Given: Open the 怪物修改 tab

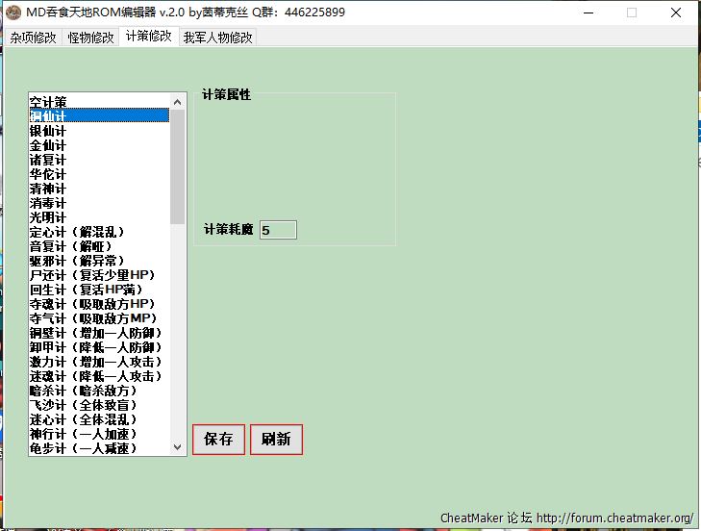Looking at the screenshot, I should pyautogui.click(x=91, y=38).
